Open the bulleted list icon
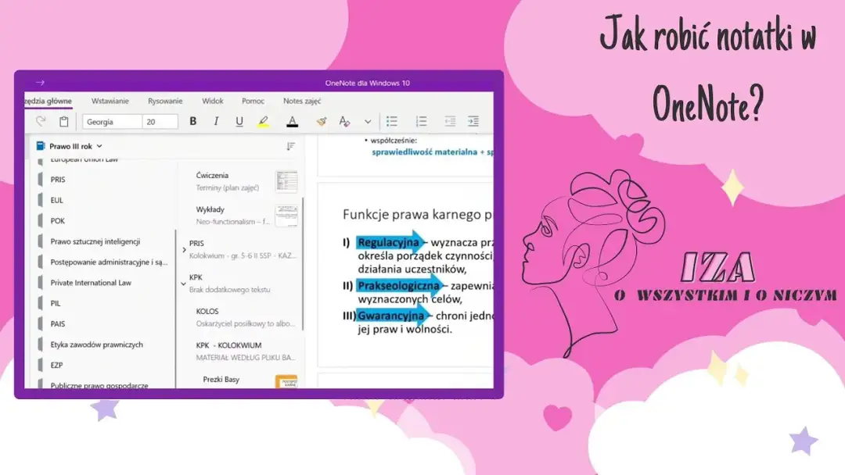 click(x=393, y=121)
